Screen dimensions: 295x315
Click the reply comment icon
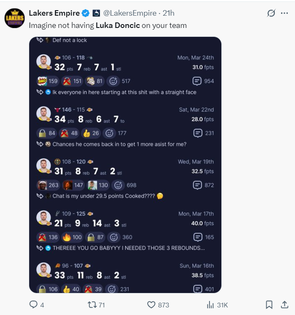pyautogui.click(x=33, y=304)
